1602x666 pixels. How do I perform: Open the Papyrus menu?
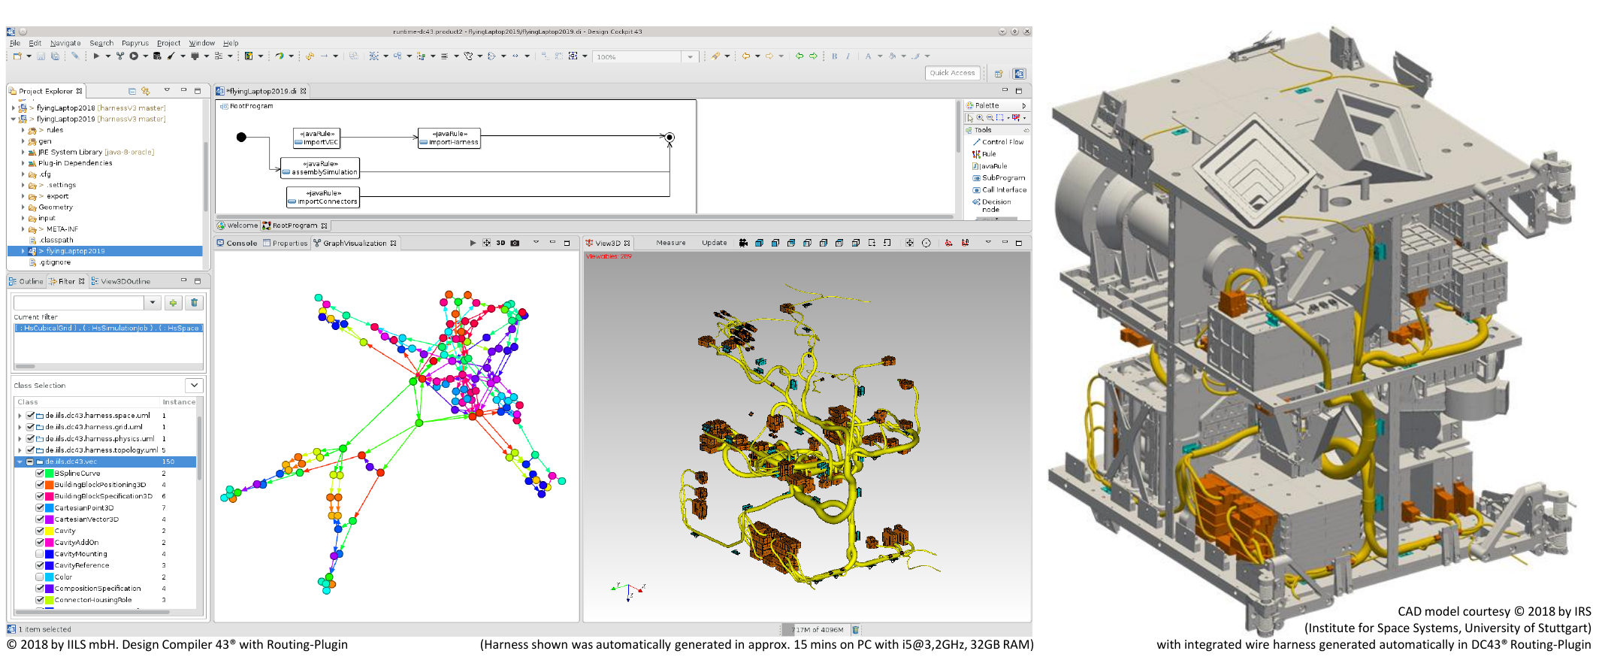(135, 44)
